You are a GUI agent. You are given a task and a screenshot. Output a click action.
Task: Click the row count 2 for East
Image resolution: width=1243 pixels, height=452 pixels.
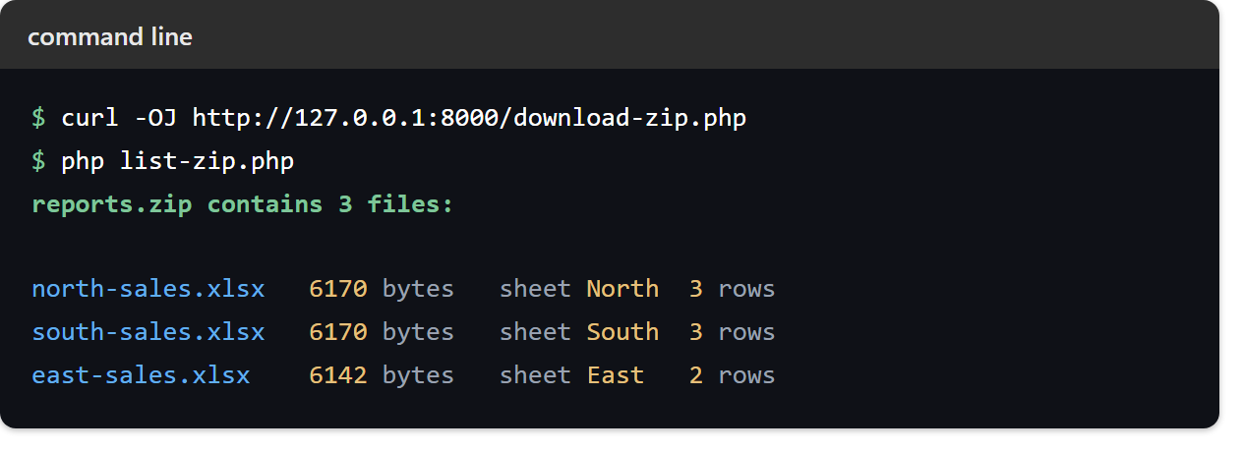tap(696, 375)
